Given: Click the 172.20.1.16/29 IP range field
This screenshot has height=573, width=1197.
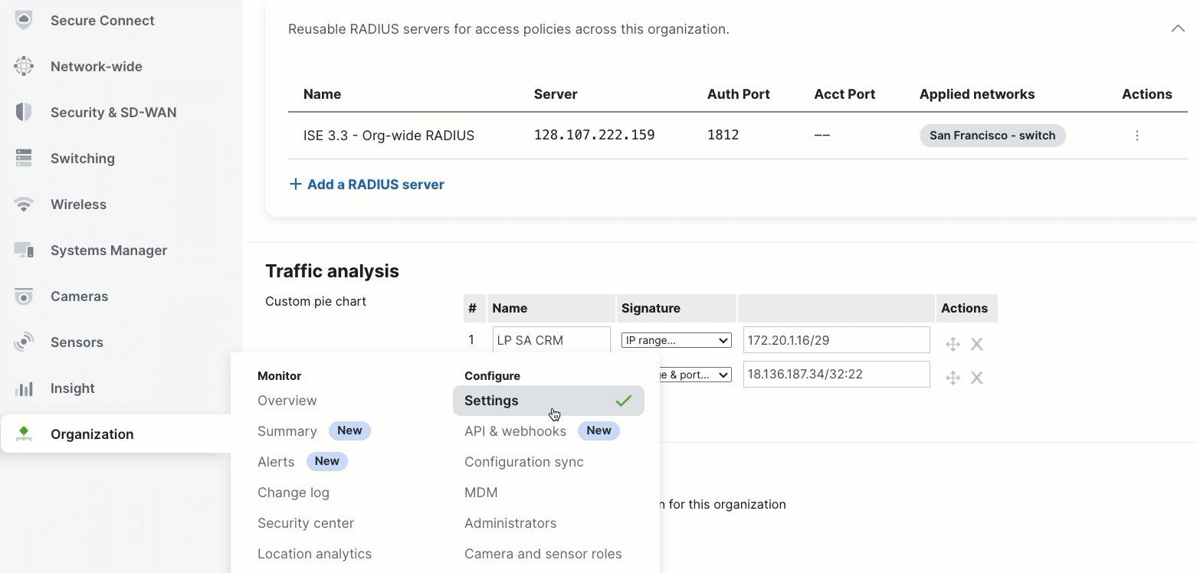Looking at the screenshot, I should (835, 340).
